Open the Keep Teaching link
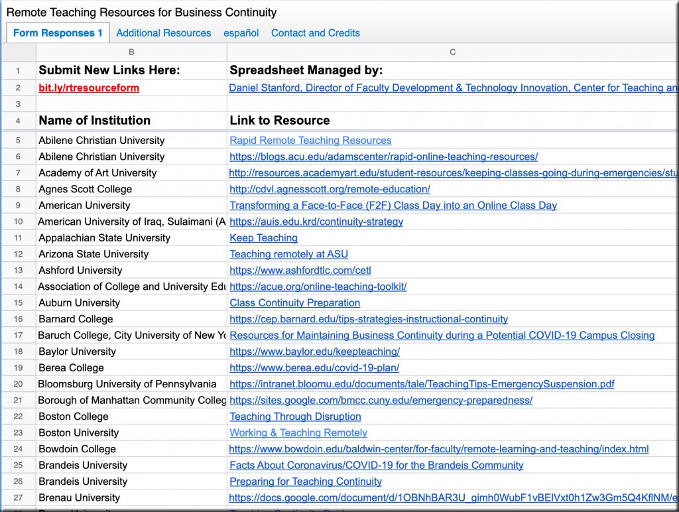The width and height of the screenshot is (679, 512). pos(263,238)
